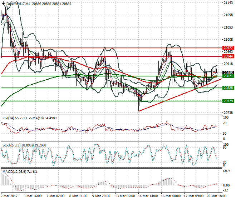Screen dimensions: 236x200
Task: Click the 14 Mar 14:00 time axis label
Action: [148, 196]
